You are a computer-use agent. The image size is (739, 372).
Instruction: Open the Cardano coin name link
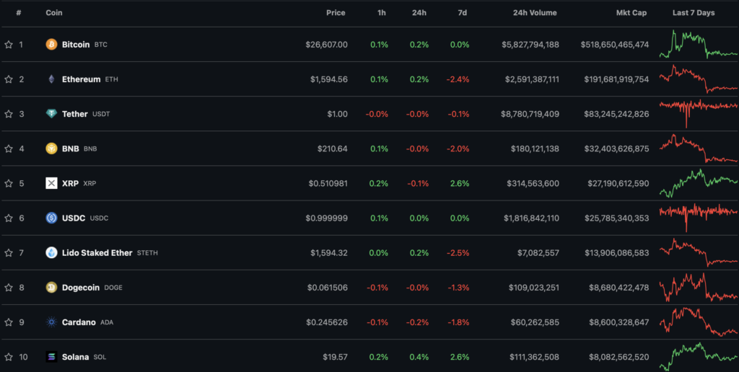click(x=79, y=322)
